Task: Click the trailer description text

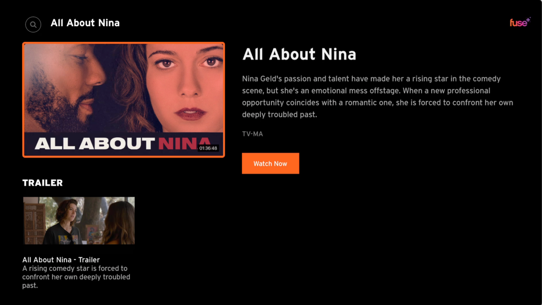Action: click(76, 277)
